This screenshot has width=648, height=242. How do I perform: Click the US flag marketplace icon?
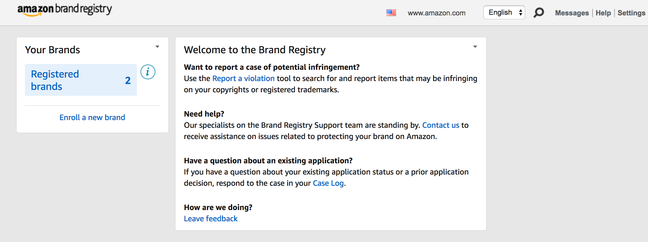[391, 13]
